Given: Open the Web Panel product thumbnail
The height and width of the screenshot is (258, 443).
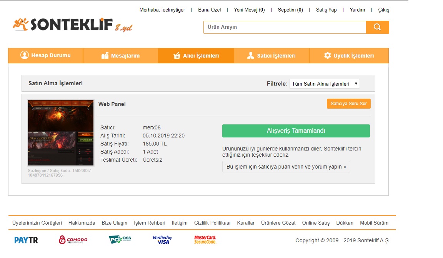Looking at the screenshot, I should point(61,133).
